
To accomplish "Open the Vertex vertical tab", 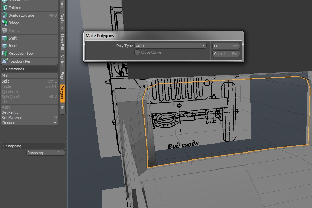I will pos(62,61).
